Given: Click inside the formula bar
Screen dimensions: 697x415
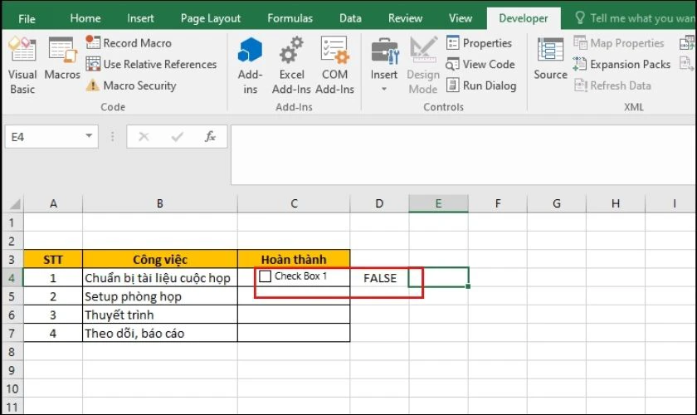Looking at the screenshot, I should point(463,154).
